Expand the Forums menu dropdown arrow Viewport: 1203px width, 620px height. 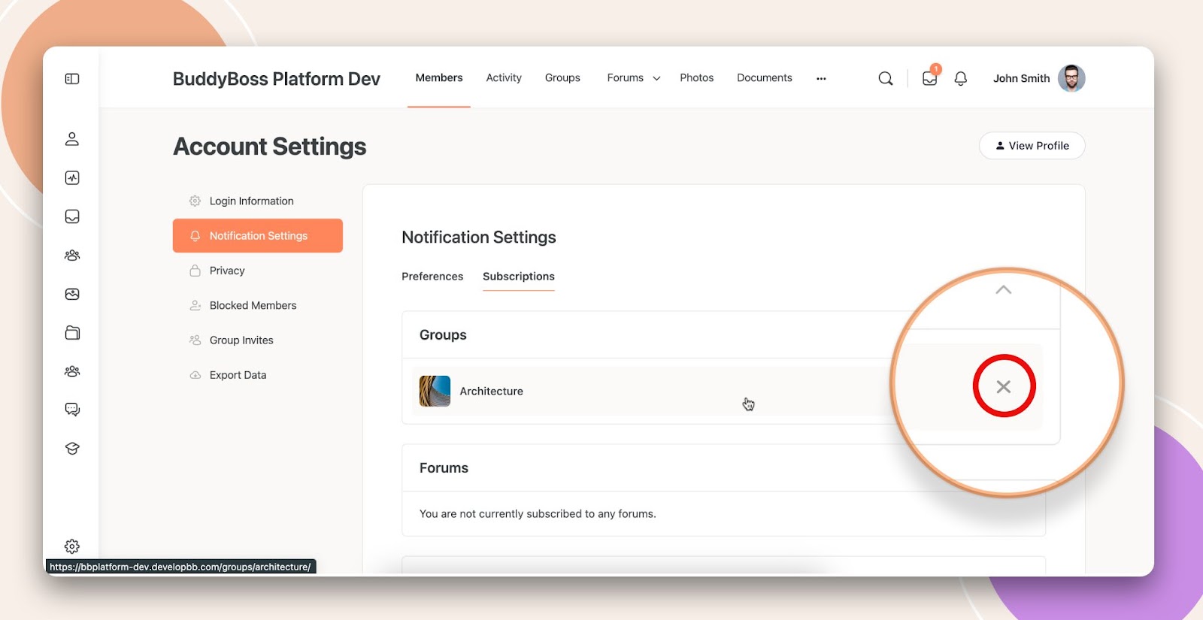pos(656,78)
